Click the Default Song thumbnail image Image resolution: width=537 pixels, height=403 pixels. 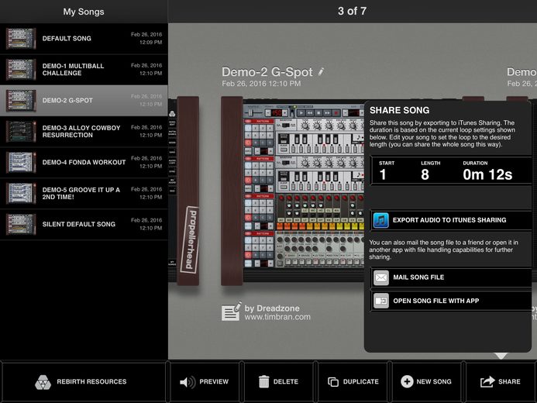coord(21,39)
